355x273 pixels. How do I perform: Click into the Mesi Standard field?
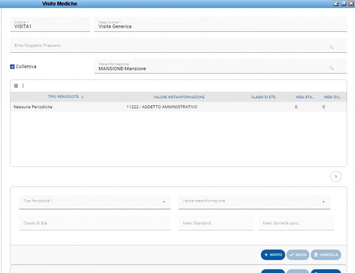click(x=216, y=223)
